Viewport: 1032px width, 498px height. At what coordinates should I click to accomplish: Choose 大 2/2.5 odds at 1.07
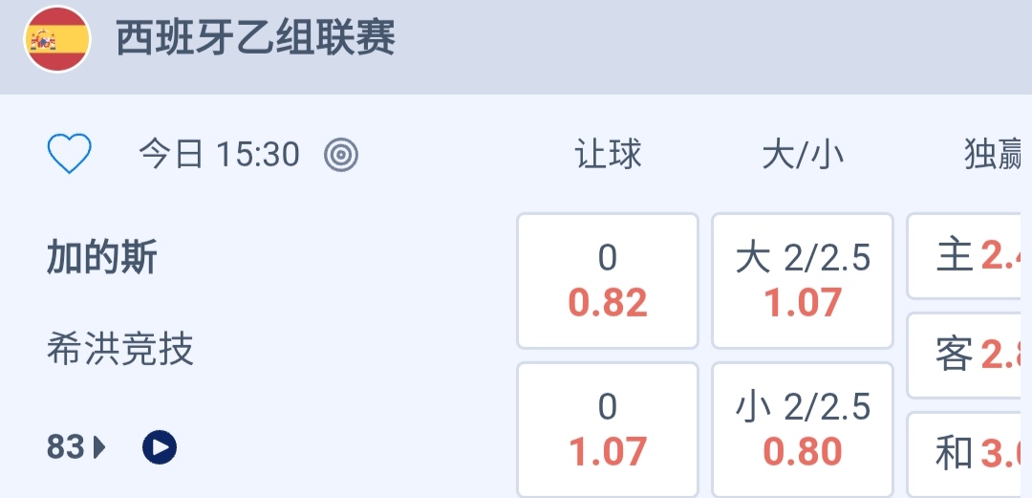(x=803, y=281)
